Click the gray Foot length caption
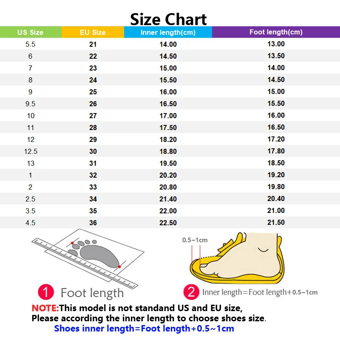The width and height of the screenshot is (340, 340). [x=92, y=293]
